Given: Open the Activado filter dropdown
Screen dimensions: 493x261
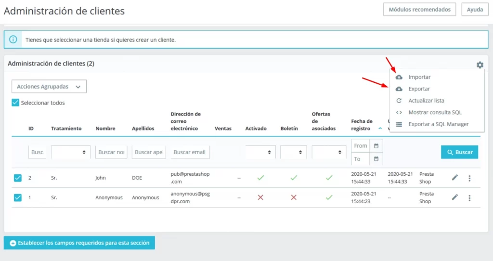Looking at the screenshot, I should [x=260, y=152].
